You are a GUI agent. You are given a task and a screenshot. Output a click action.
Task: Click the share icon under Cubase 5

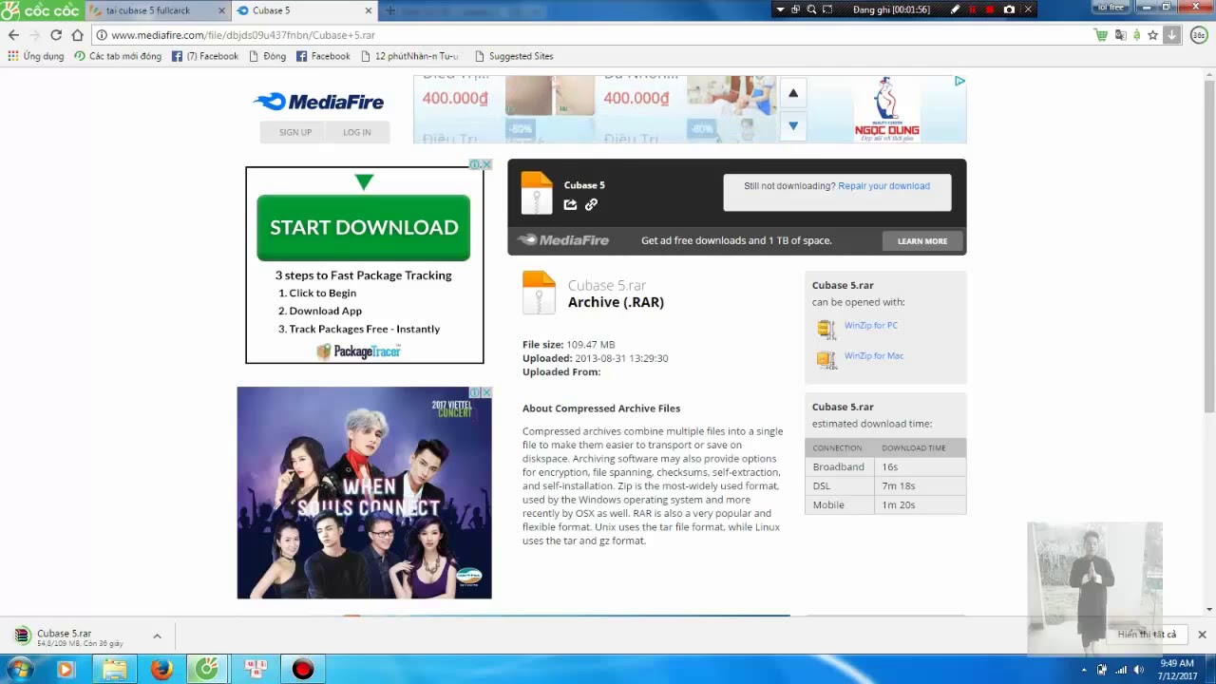click(x=570, y=204)
